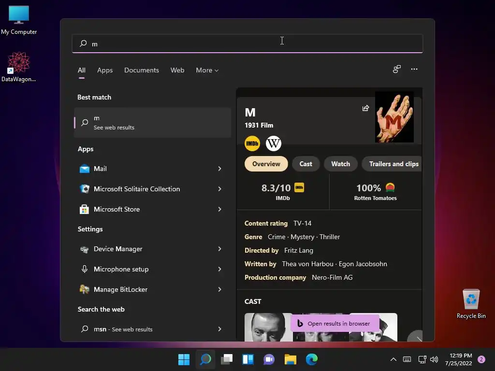Click the Microsoft Solitaire Collection icon
495x371 pixels.
84,189
